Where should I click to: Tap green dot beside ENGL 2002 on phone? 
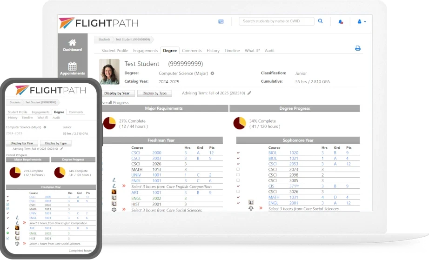7,233
